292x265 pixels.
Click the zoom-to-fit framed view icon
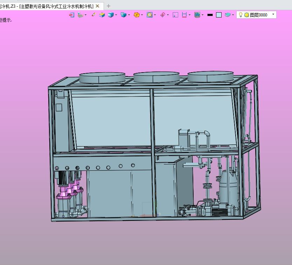[x=150, y=15]
